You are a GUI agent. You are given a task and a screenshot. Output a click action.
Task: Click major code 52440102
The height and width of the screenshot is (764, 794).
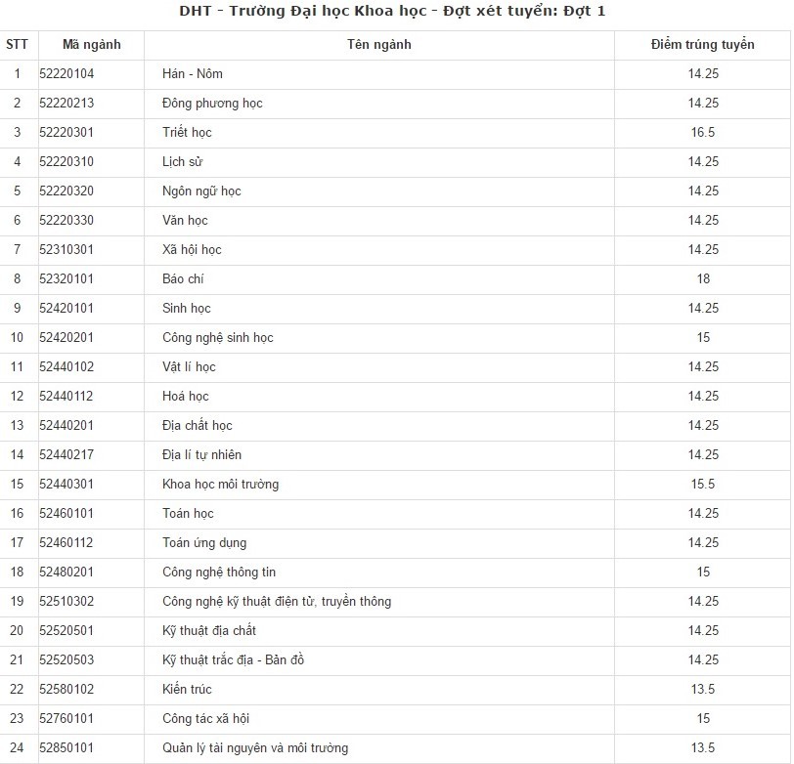click(66, 367)
